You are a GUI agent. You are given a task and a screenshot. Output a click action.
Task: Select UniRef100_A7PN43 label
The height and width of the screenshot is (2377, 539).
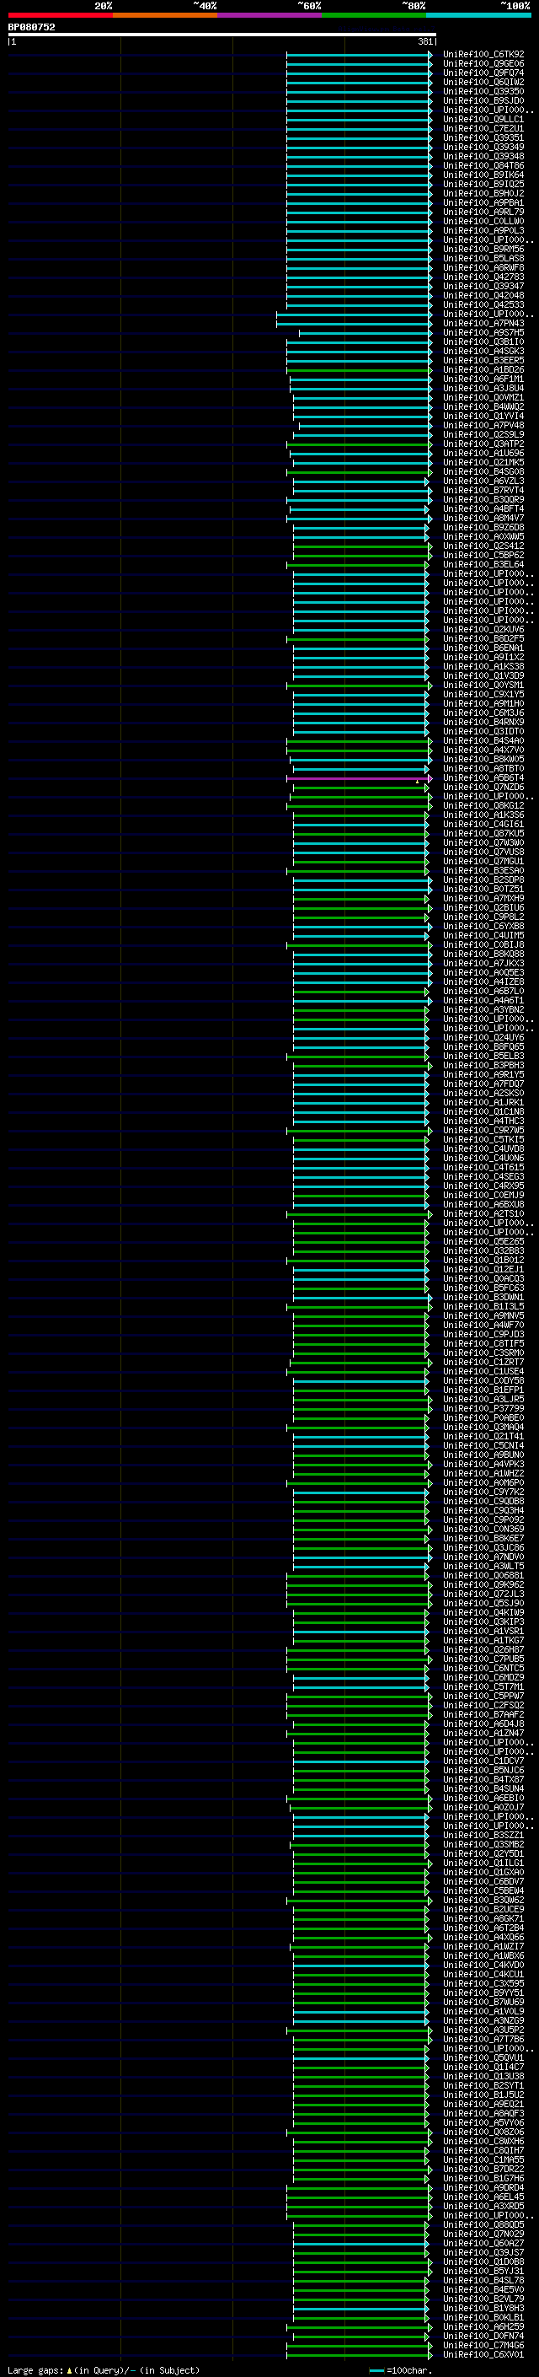pos(483,324)
